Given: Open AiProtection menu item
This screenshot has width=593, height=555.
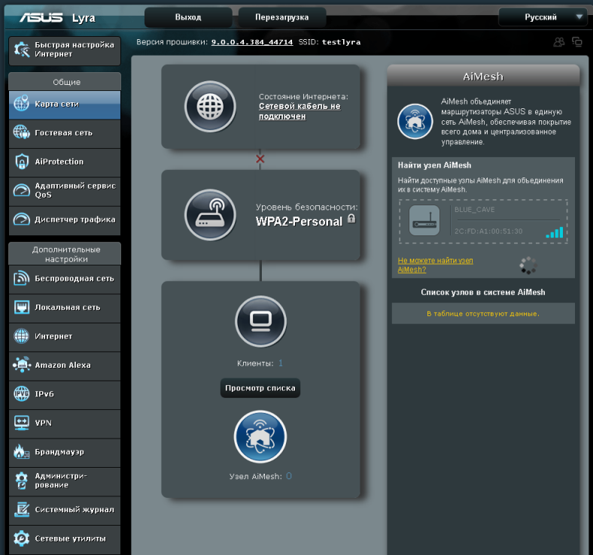Looking at the screenshot, I should click(x=65, y=162).
